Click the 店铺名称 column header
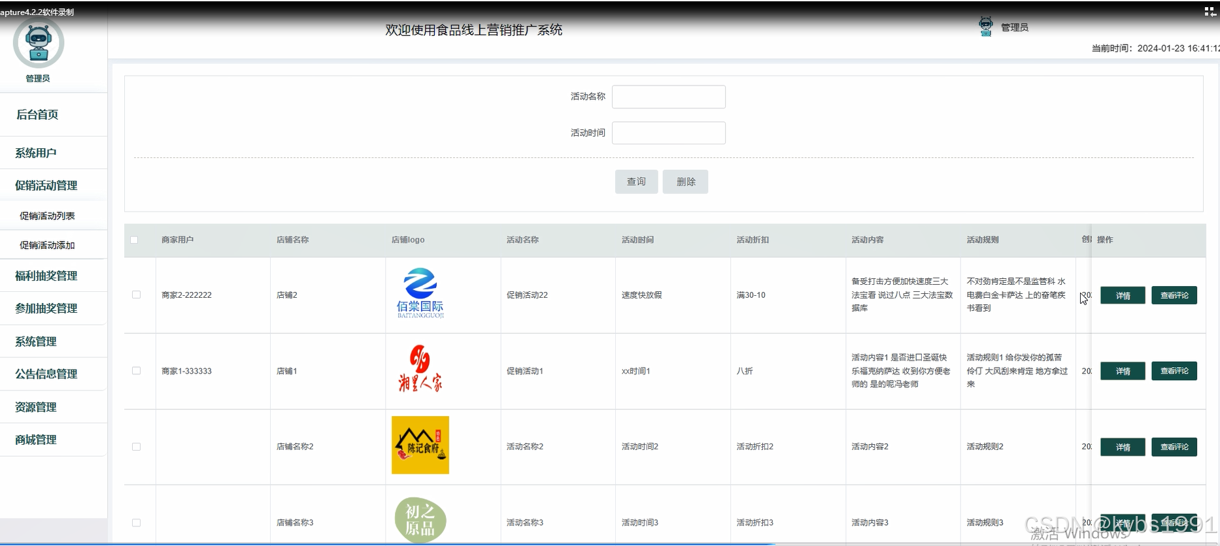Image resolution: width=1220 pixels, height=546 pixels. pyautogui.click(x=293, y=240)
